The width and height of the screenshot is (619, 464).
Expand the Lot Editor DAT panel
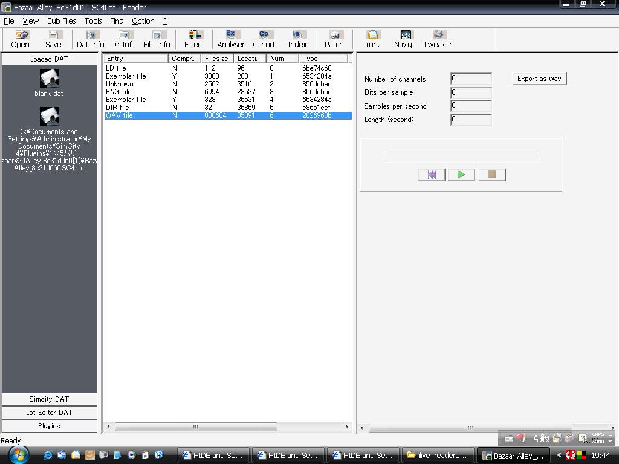click(x=49, y=413)
